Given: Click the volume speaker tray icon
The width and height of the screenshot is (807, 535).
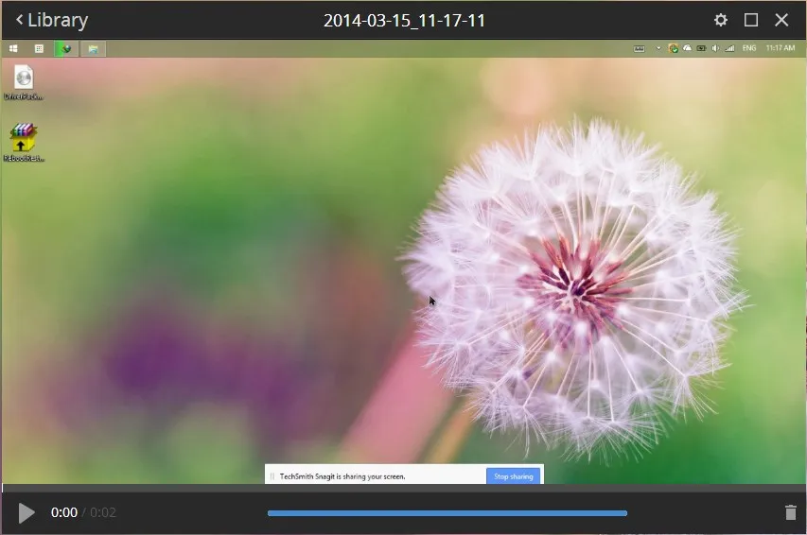Looking at the screenshot, I should (x=715, y=48).
